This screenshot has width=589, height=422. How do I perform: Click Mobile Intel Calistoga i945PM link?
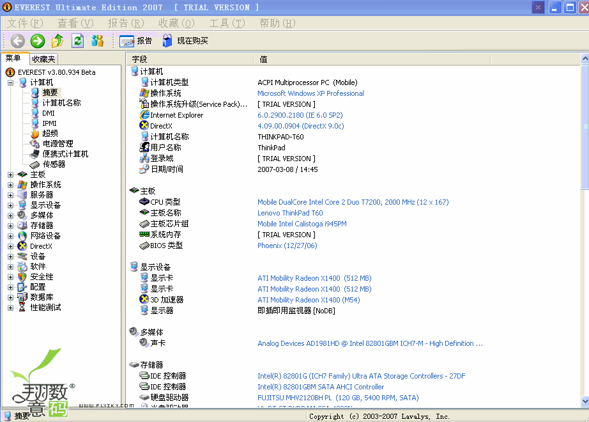click(x=302, y=224)
